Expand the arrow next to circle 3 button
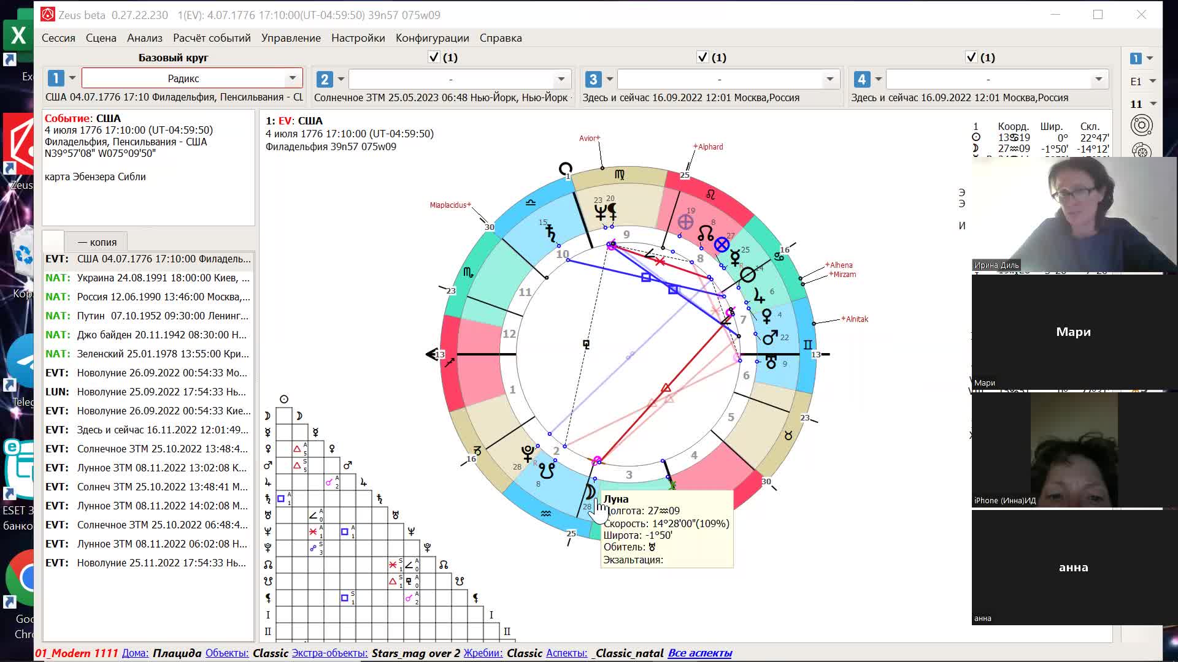This screenshot has height=662, width=1178. 610,79
